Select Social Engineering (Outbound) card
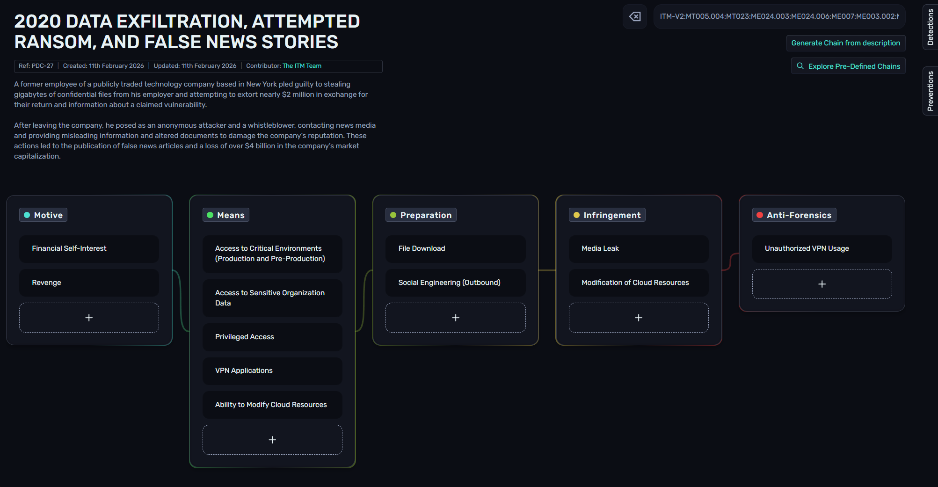 tap(455, 283)
